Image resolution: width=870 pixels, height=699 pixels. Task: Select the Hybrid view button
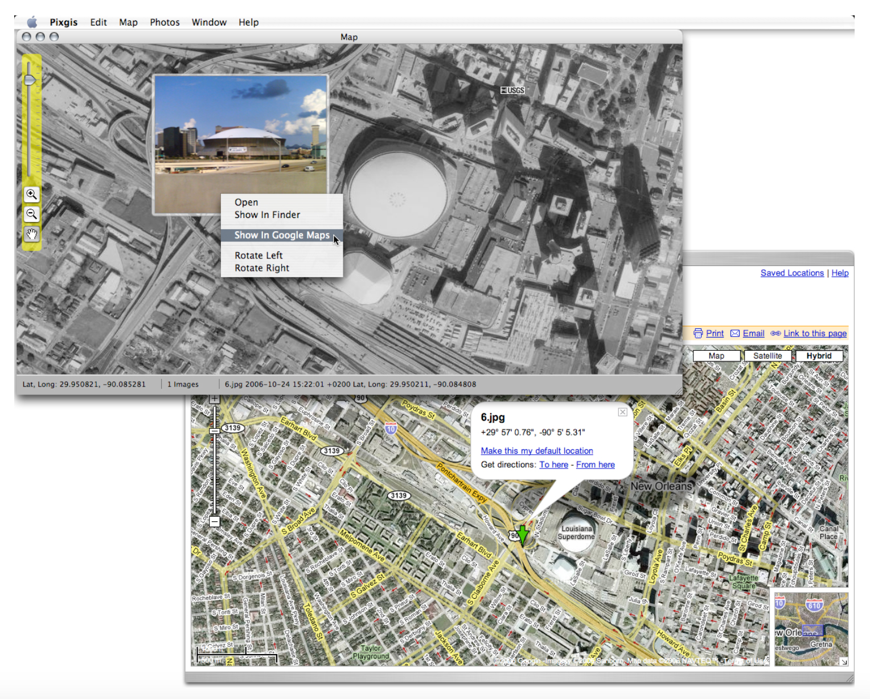point(819,356)
